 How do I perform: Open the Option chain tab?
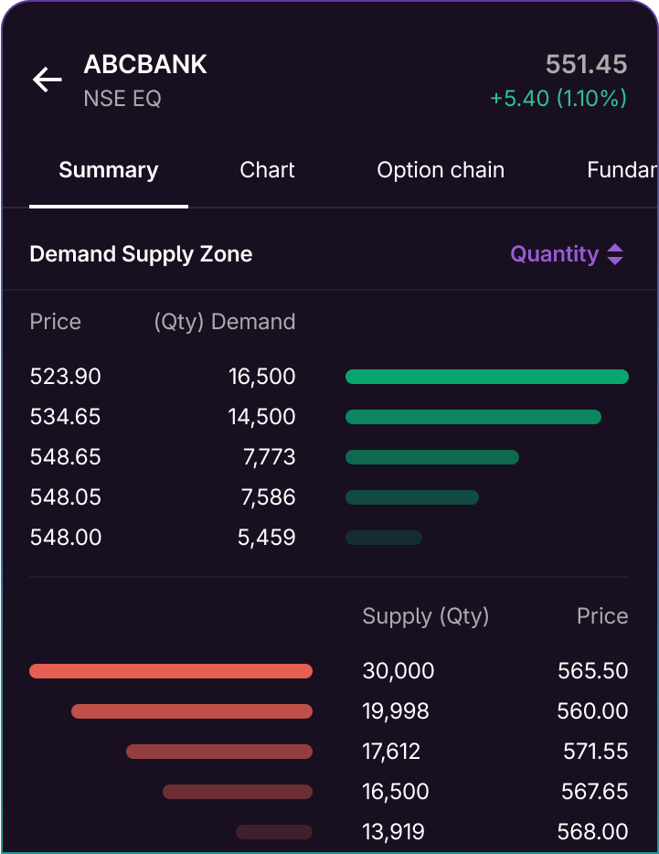(441, 170)
